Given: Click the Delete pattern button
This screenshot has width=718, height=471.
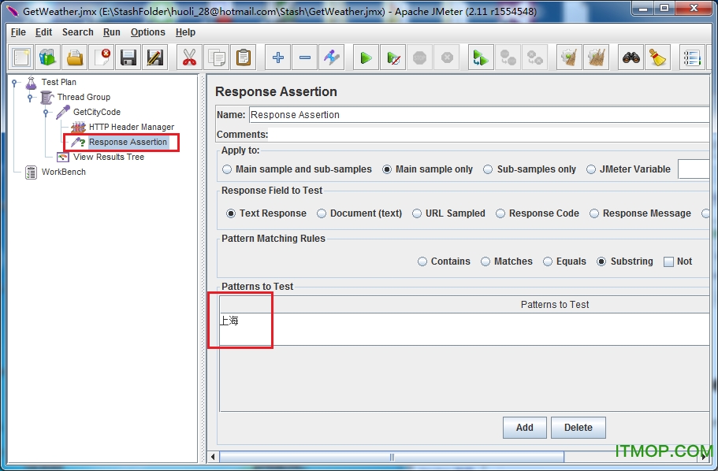Looking at the screenshot, I should pos(578,428).
